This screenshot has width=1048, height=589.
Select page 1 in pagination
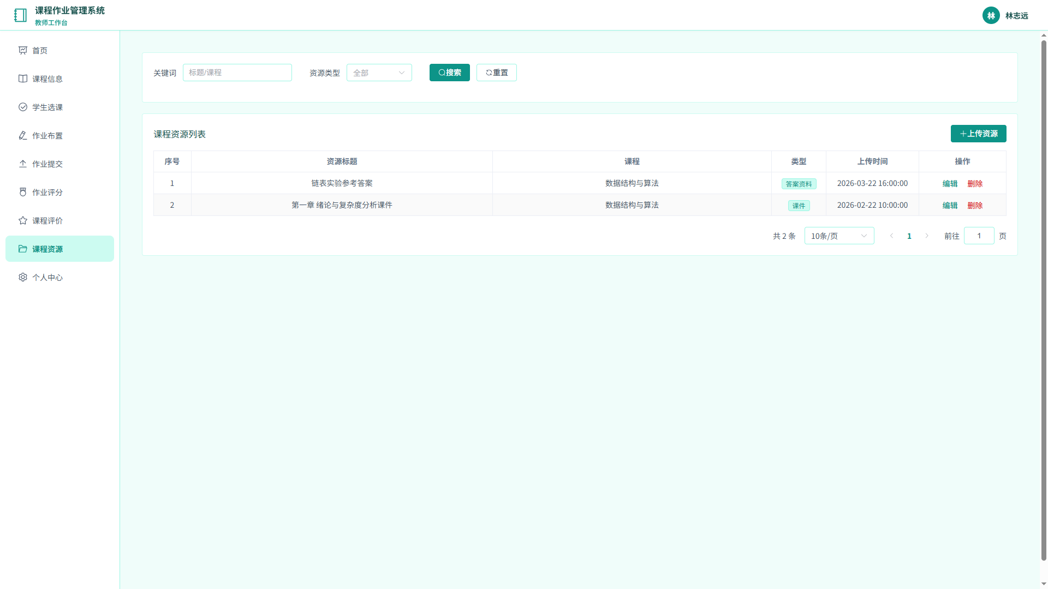(x=909, y=236)
